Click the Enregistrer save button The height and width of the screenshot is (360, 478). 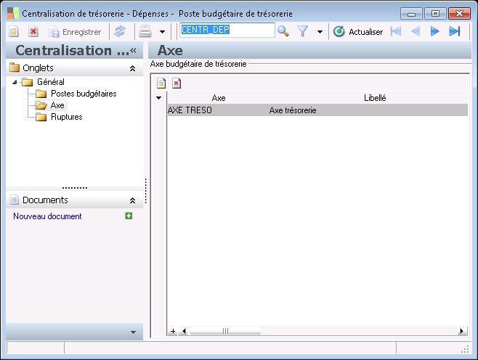click(74, 32)
